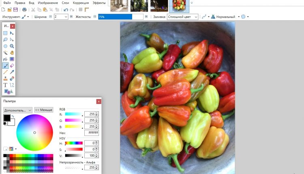Select the Move Selected Pixels tool
Image resolution: width=304 pixels, height=174 pixels.
click(12, 33)
